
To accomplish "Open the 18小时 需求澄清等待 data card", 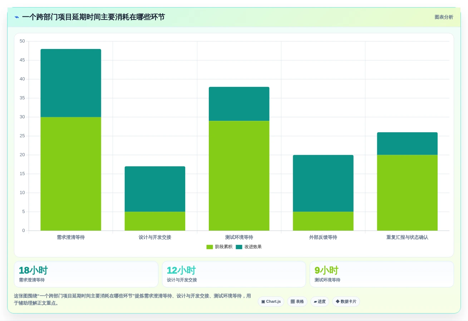I will pyautogui.click(x=86, y=274).
